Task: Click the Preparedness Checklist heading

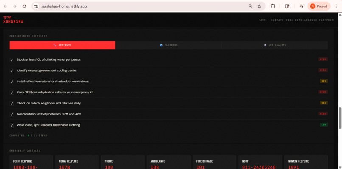Action: point(28,36)
